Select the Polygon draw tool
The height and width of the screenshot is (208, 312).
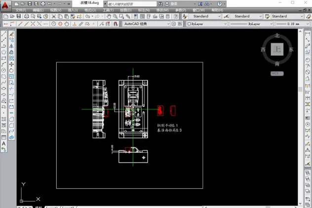pyautogui.click(x=4, y=52)
